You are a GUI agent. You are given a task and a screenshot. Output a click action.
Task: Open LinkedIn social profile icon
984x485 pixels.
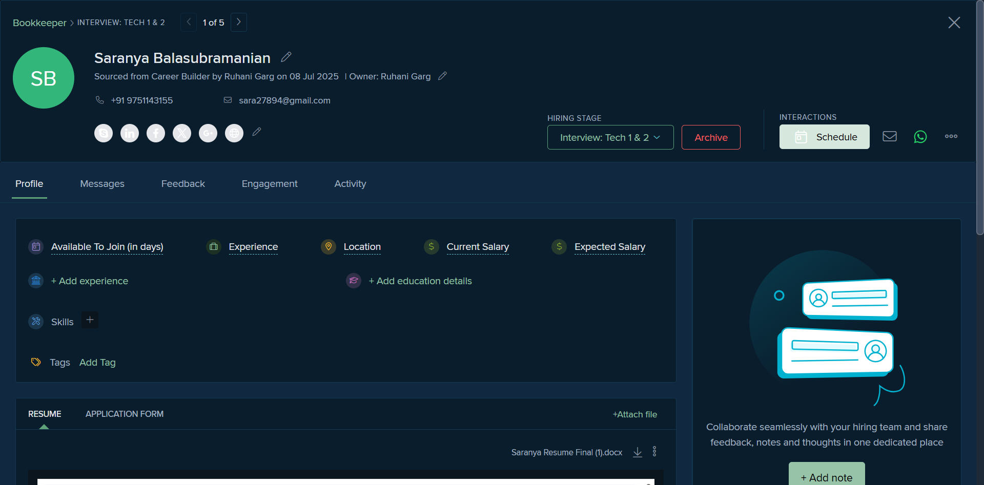coord(130,133)
